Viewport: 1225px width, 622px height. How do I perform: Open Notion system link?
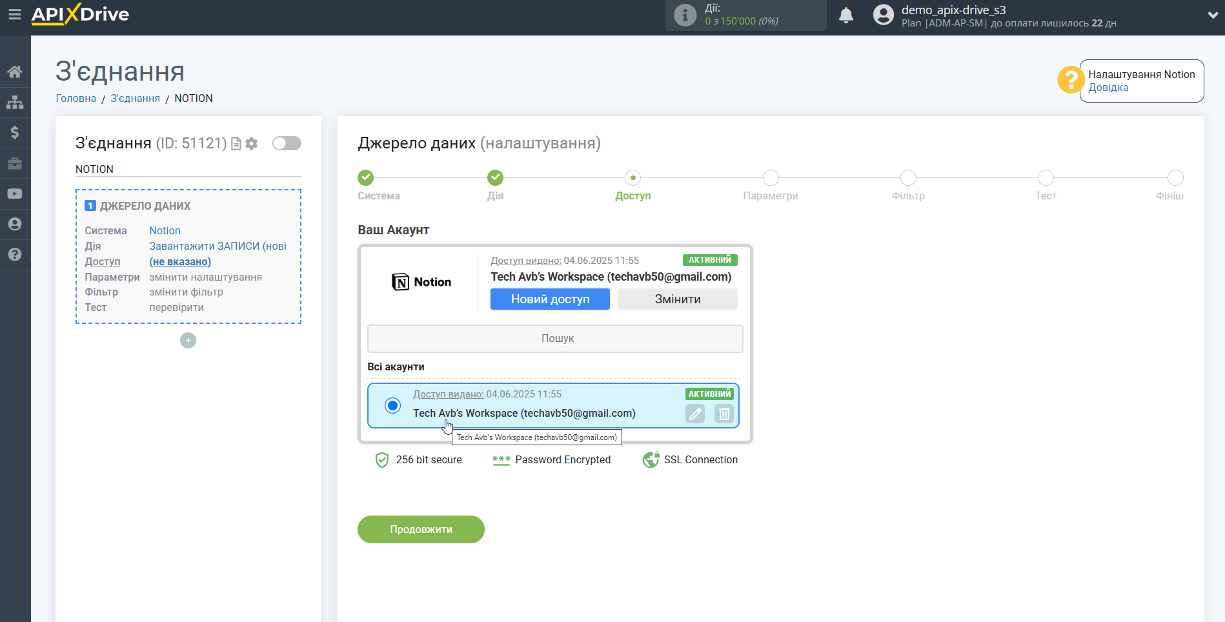165,231
